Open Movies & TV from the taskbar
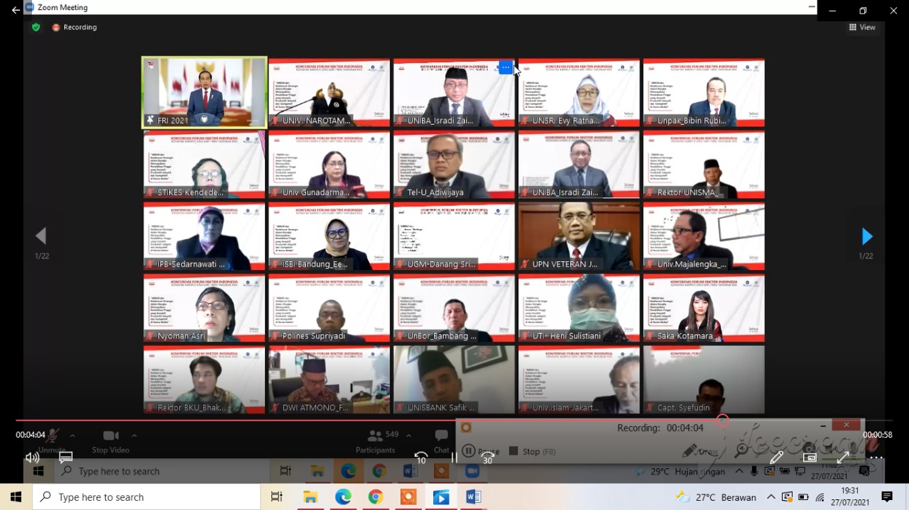The width and height of the screenshot is (909, 510). pyautogui.click(x=441, y=497)
